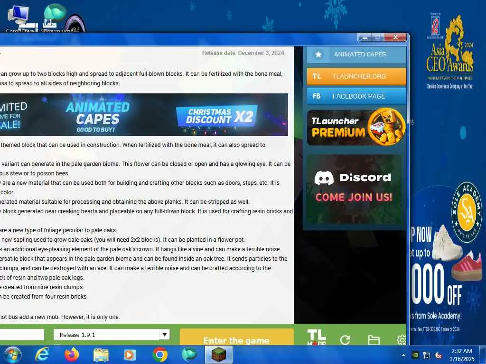Open the Animated Capes Christmas discount banner
Viewport: 486px width, 364px height.
144,115
